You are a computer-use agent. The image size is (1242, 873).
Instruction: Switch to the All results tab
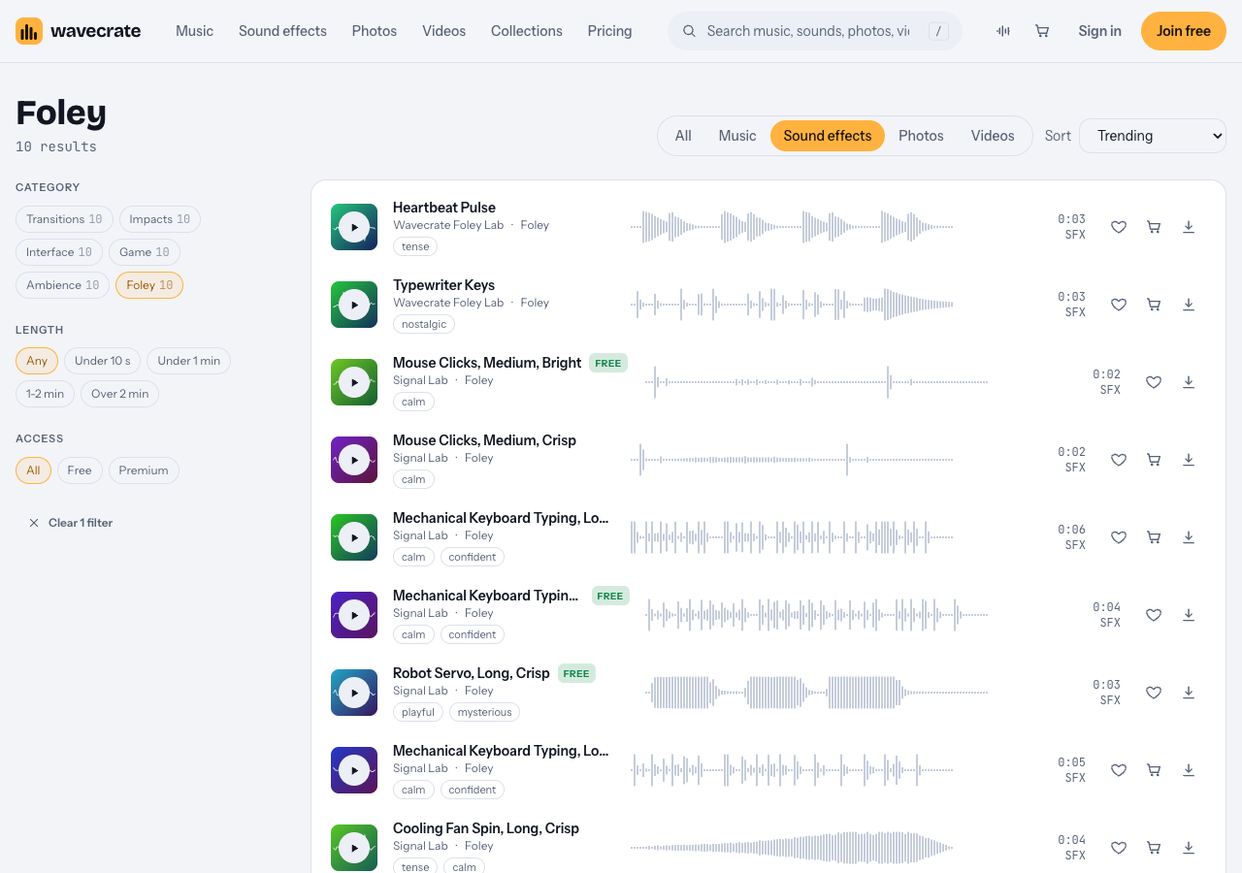coord(683,136)
